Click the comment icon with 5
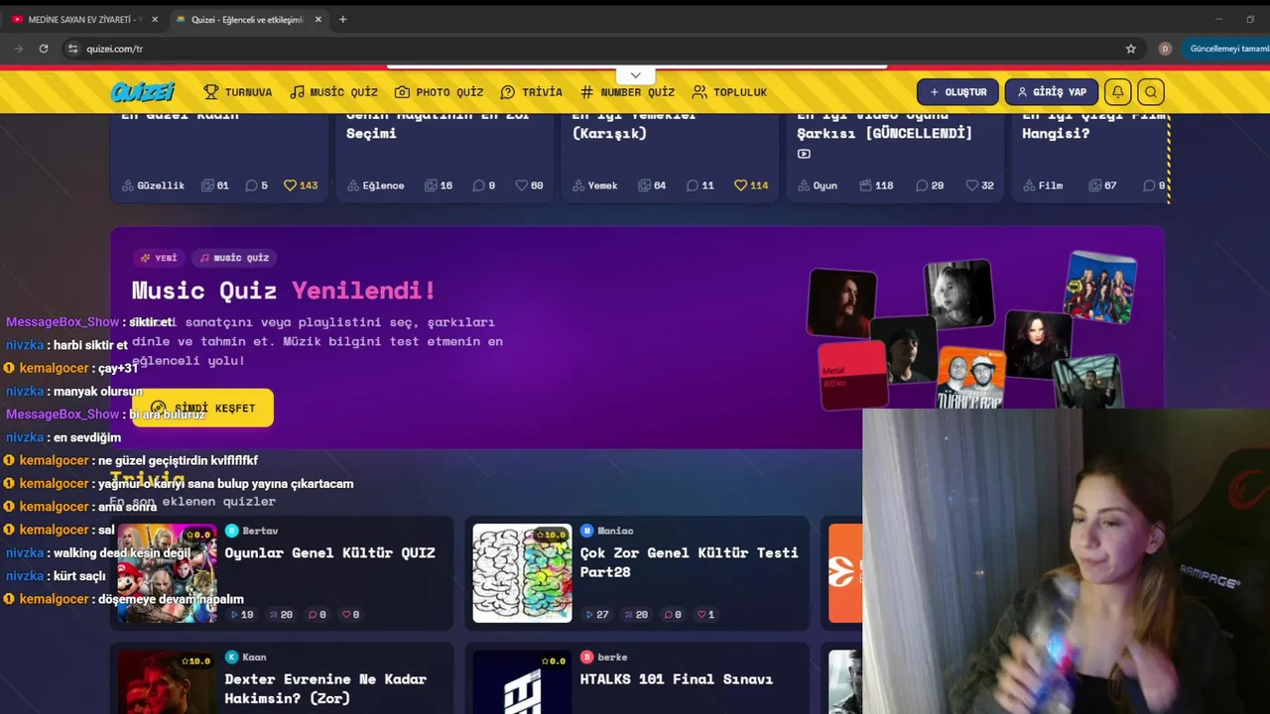 click(x=257, y=185)
